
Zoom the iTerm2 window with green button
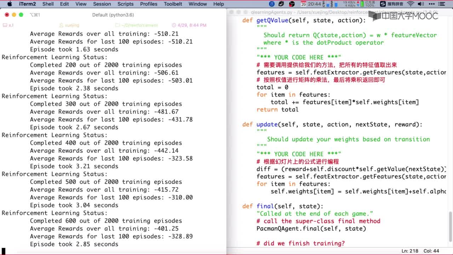point(21,15)
